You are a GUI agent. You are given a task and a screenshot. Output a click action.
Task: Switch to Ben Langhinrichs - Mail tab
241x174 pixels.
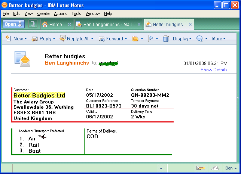point(107,25)
